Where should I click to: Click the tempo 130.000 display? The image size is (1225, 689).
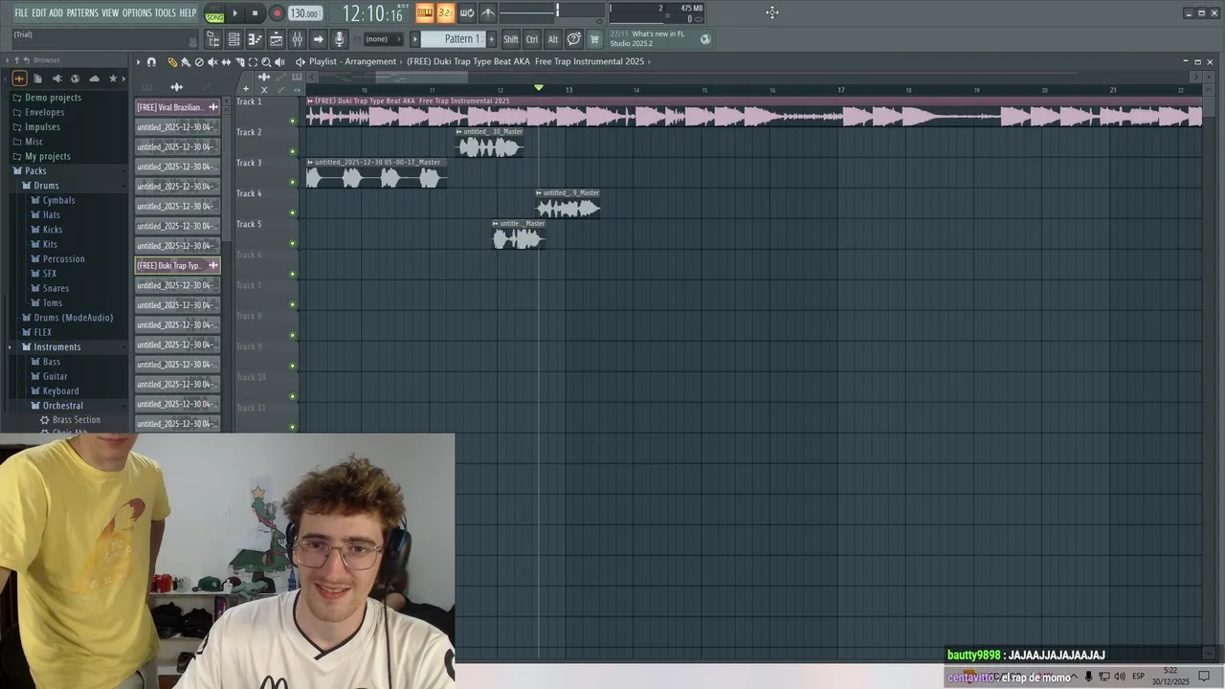305,13
